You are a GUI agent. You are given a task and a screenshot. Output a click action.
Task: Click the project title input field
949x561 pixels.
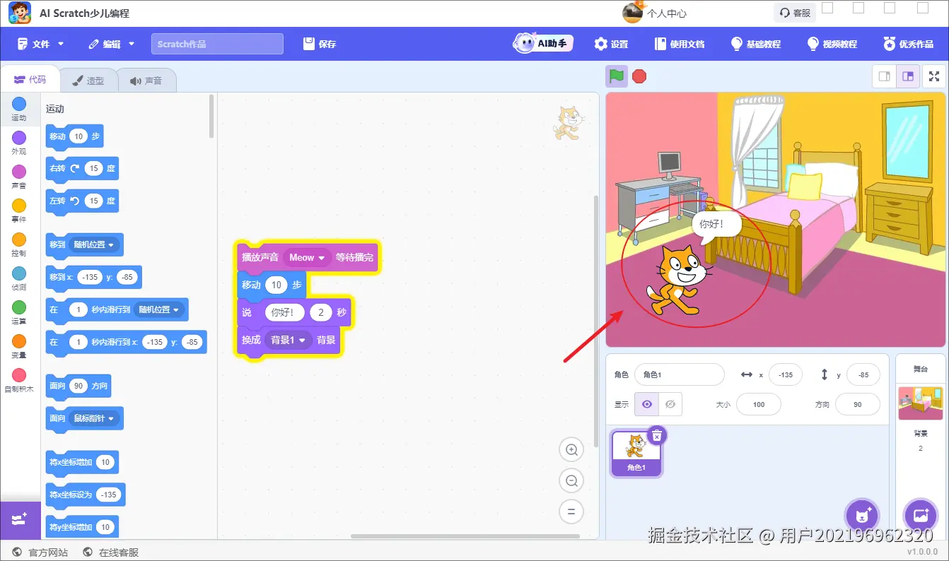point(217,44)
